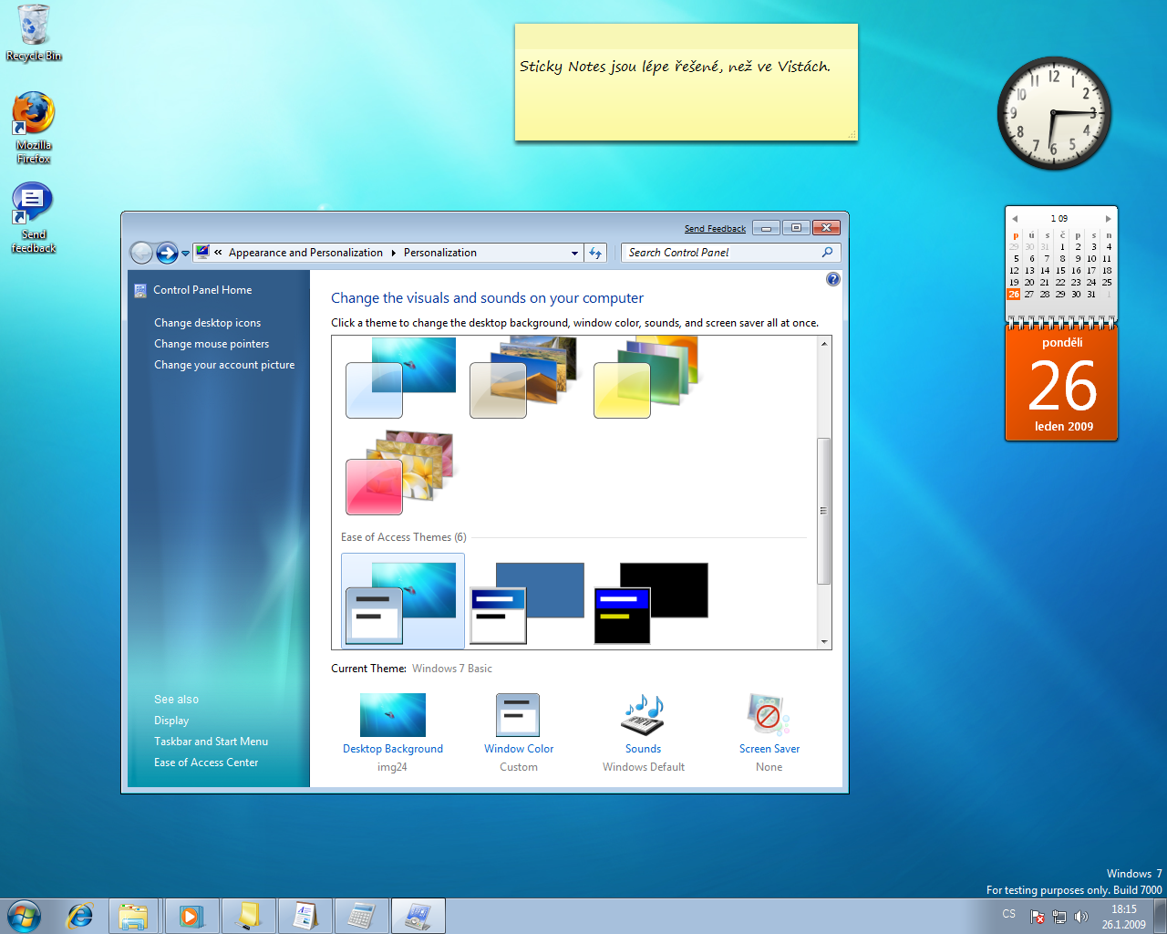
Task: Click the yellow sticky note text
Action: click(675, 66)
